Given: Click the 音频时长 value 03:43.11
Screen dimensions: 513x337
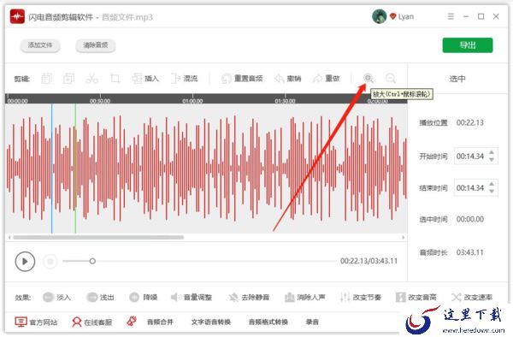Looking at the screenshot, I should click(x=470, y=252).
